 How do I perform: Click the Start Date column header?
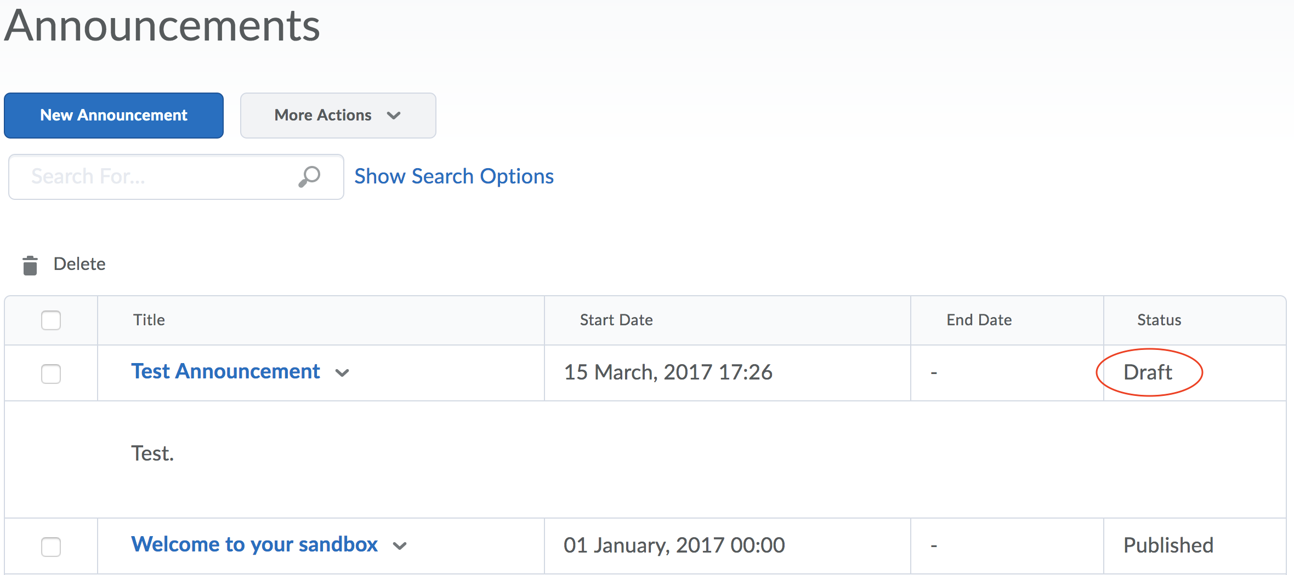[616, 320]
